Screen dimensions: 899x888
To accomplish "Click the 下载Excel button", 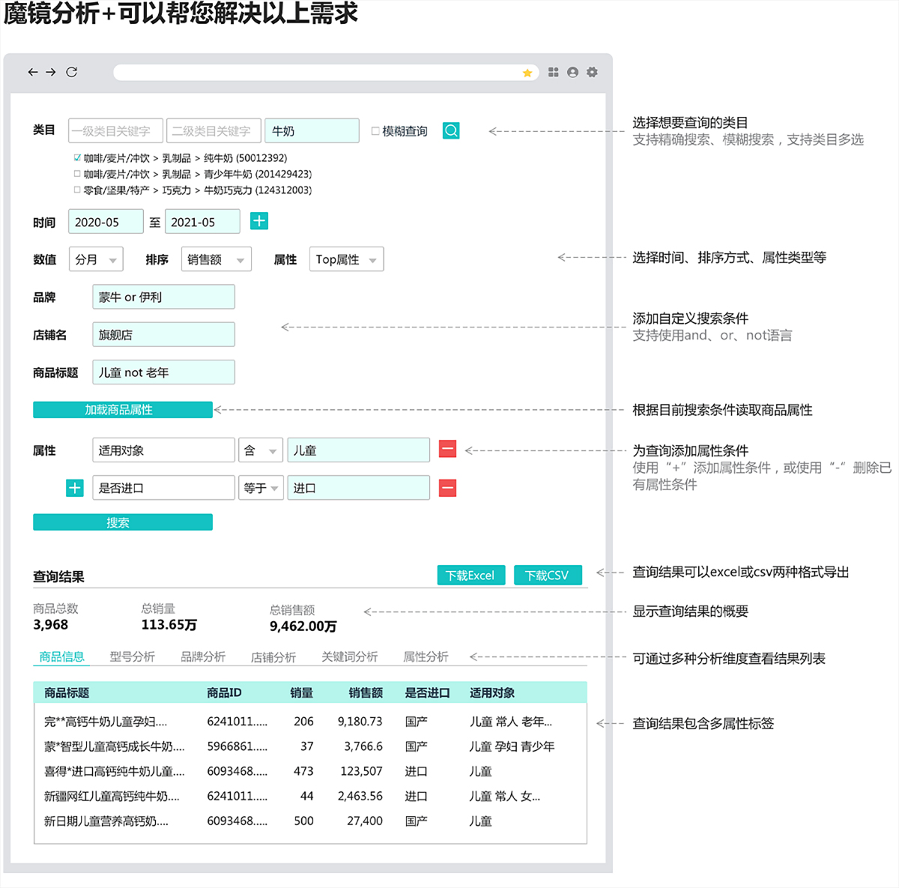I will pyautogui.click(x=470, y=576).
